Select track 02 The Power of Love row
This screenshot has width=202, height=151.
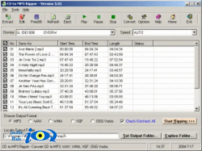click(98, 54)
